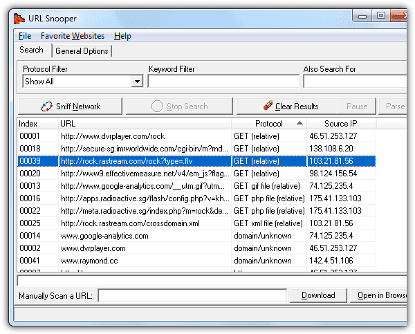Screen dimensions: 415x334
Task: Click the Also Search For input field
Action: coord(356,81)
